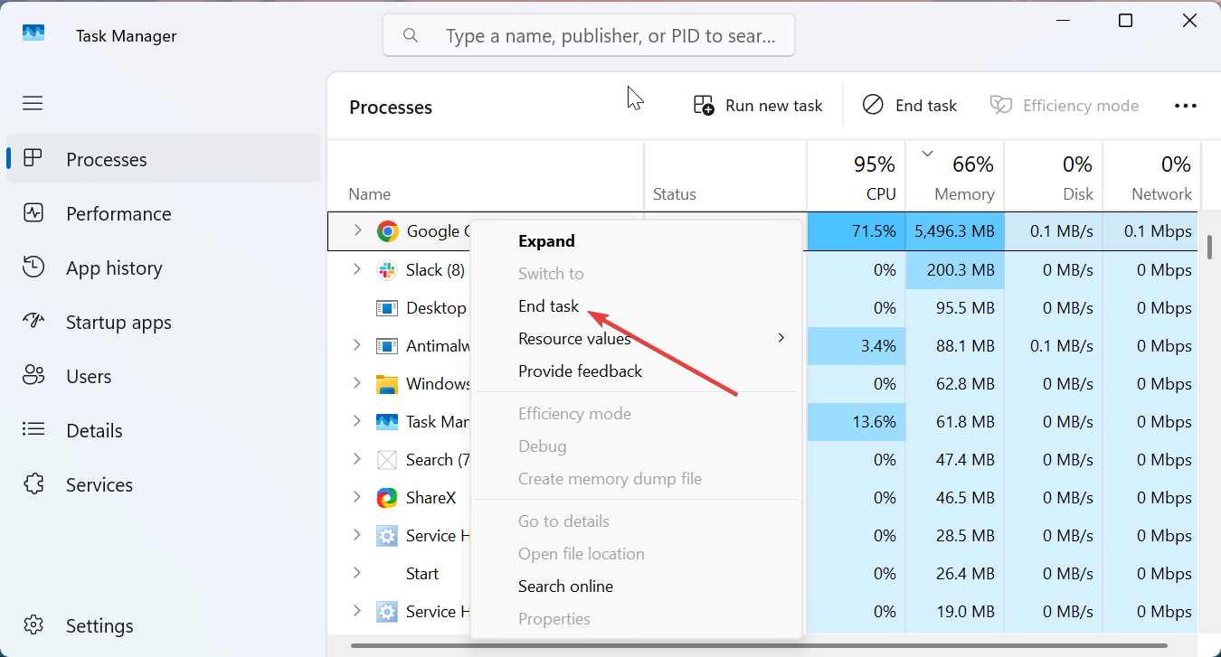
Task: Expand the ShareX process row
Action: [x=357, y=498]
